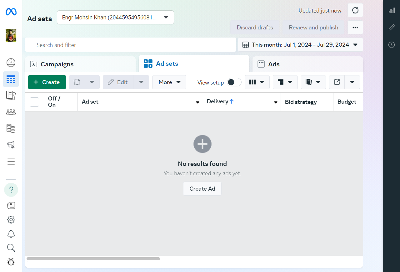Click the Off / On column header
This screenshot has height=272, width=400.
(54, 102)
